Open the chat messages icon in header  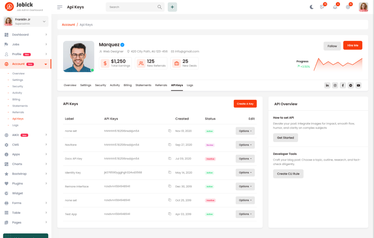[322, 7]
